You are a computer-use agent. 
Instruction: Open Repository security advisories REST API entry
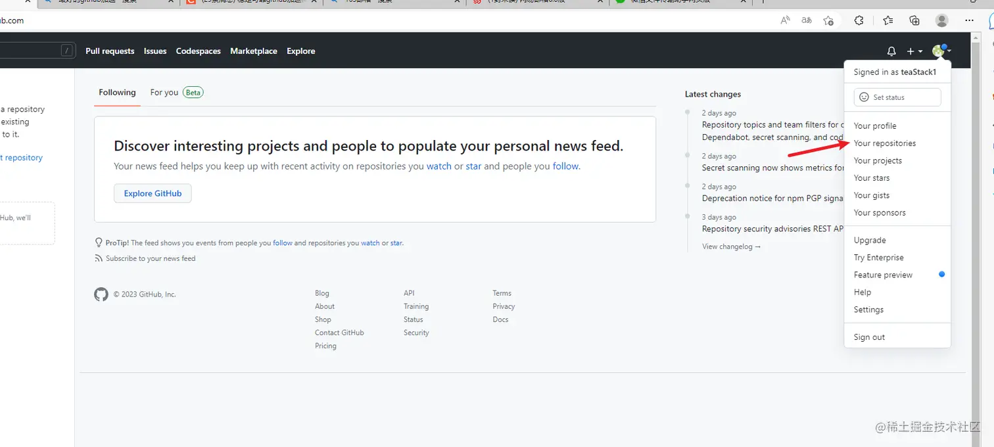click(x=772, y=229)
